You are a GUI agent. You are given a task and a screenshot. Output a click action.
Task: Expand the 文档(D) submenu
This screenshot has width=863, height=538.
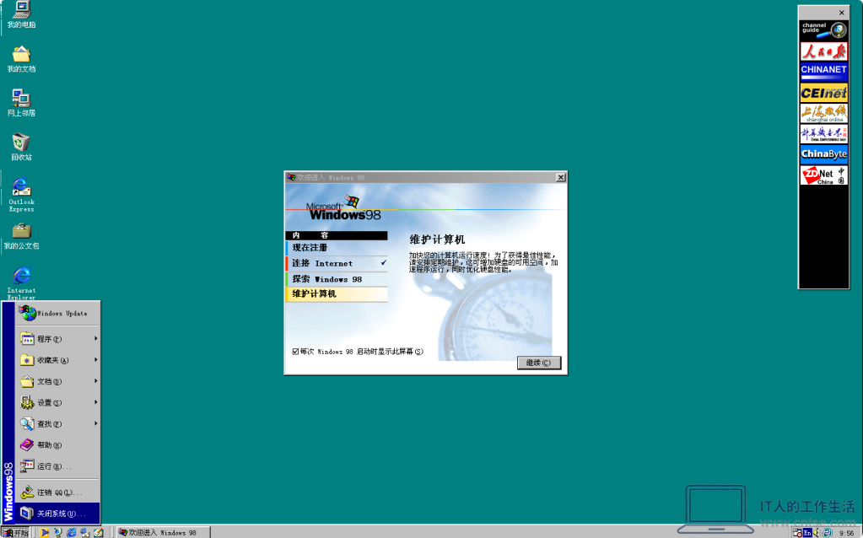[x=58, y=381]
